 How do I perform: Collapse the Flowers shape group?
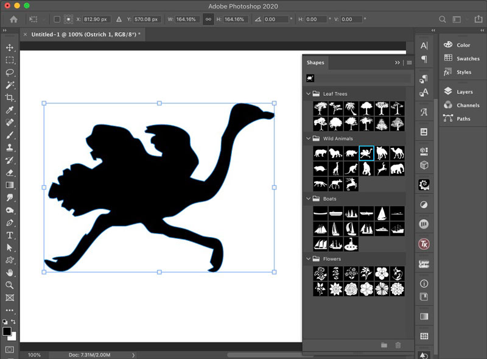308,259
